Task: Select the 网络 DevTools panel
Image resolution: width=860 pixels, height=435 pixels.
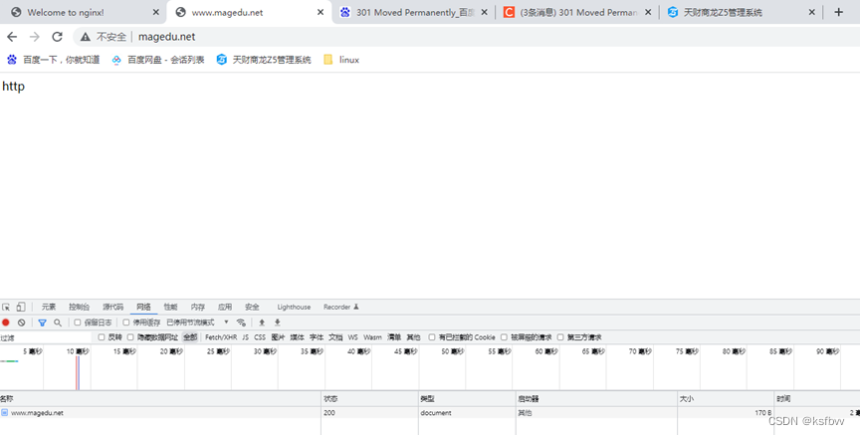Action: click(143, 308)
